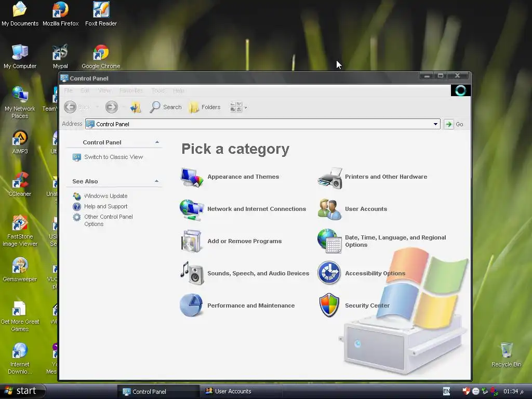
Task: Select Mypal browser desktop shortcut
Action: tap(60, 57)
